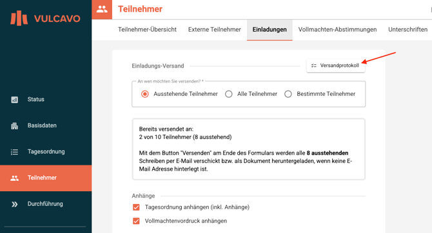Open Durchführung in the sidebar

click(x=46, y=204)
